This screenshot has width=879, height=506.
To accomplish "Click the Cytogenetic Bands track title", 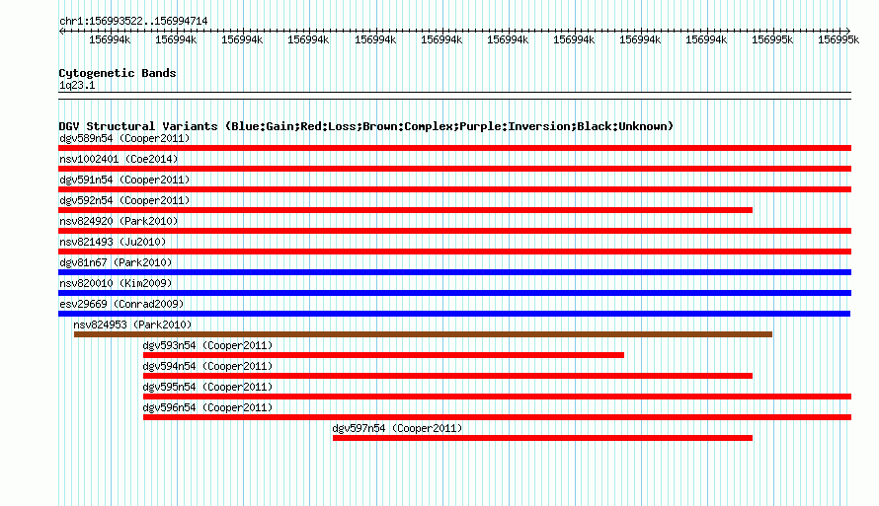I will (x=118, y=73).
